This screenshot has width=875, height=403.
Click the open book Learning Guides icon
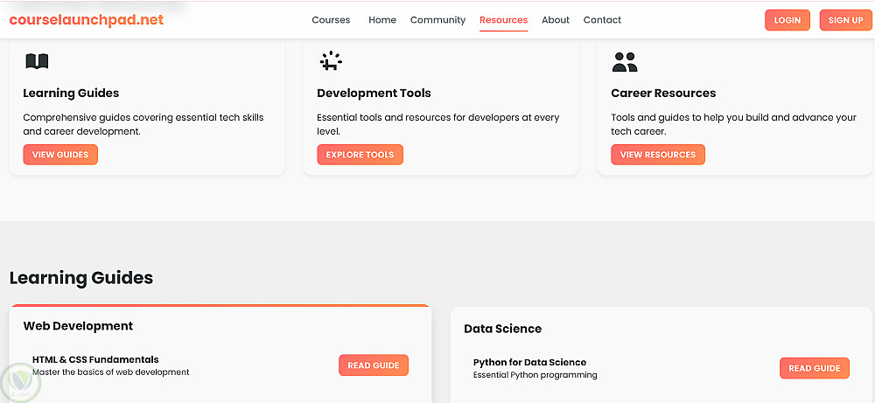point(37,61)
